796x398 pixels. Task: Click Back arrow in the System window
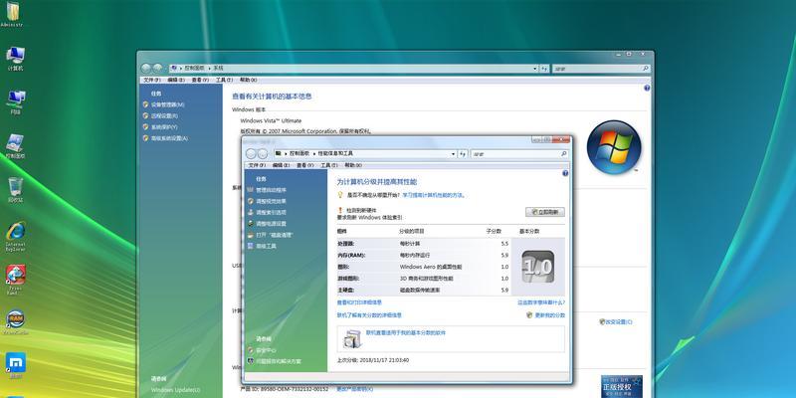146,68
